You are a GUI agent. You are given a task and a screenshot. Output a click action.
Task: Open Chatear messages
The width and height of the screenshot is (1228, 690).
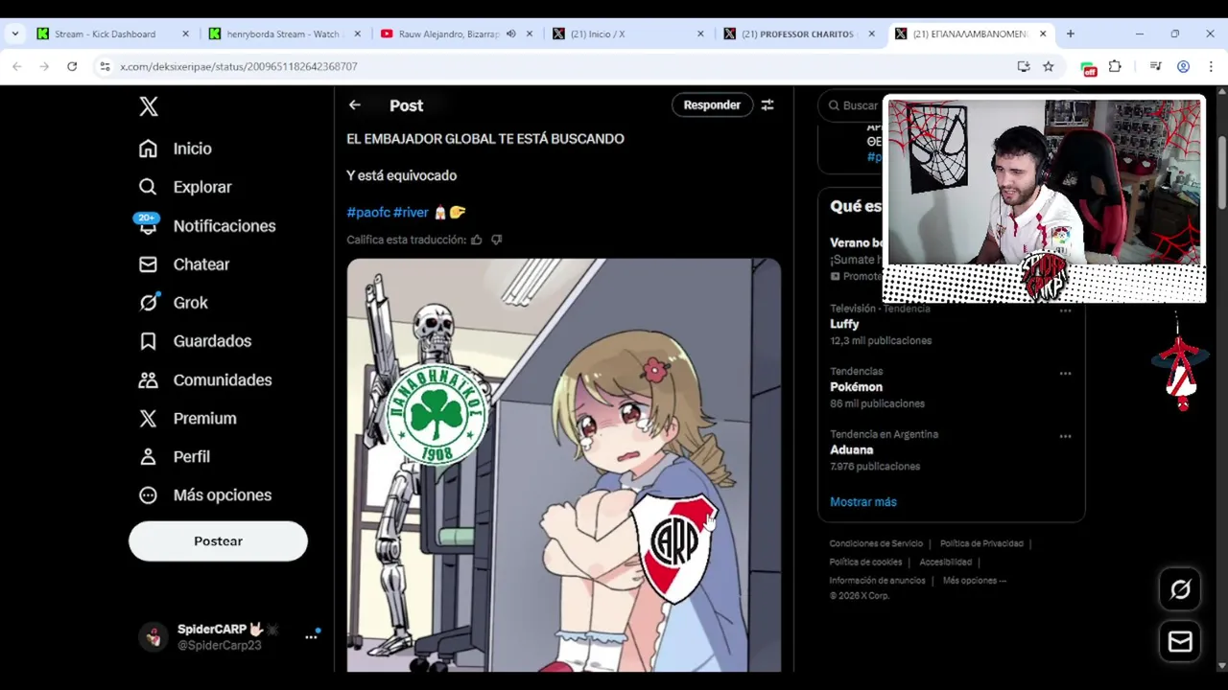coord(183,264)
